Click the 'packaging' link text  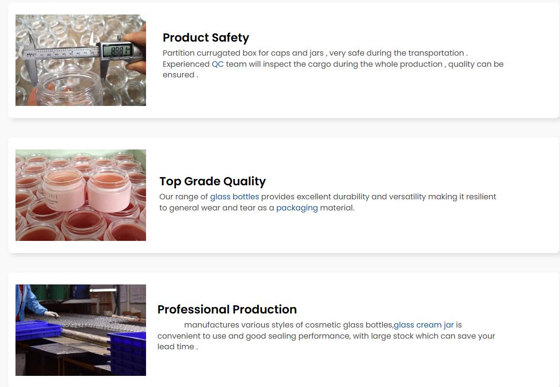(x=297, y=208)
